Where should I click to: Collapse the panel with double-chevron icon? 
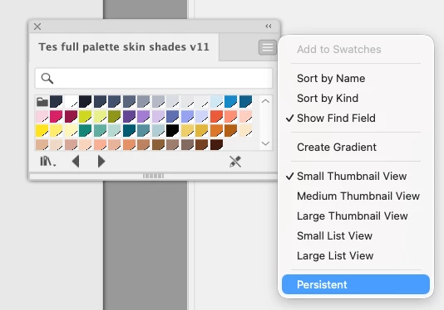click(x=269, y=27)
